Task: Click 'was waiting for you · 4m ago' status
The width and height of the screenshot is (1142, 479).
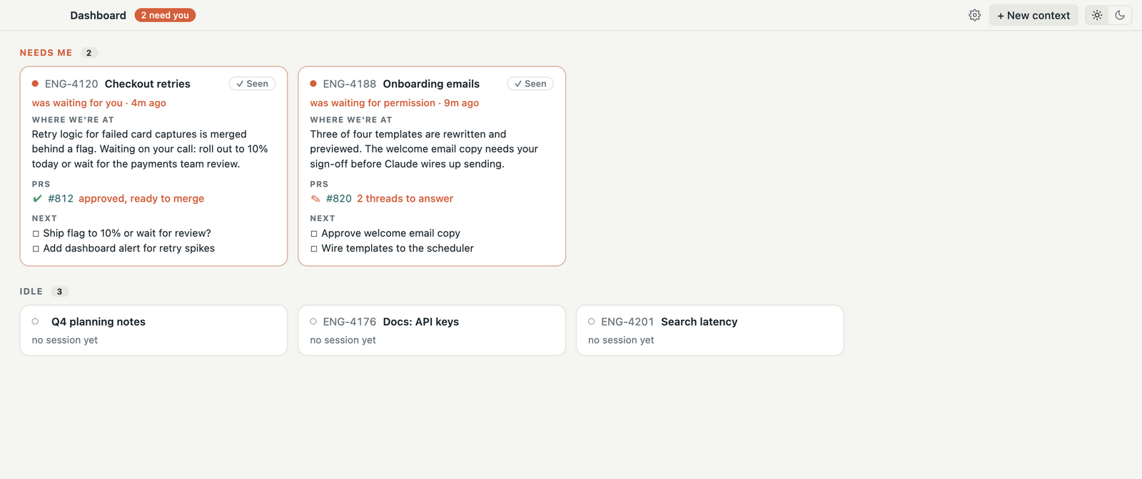Action: click(99, 103)
